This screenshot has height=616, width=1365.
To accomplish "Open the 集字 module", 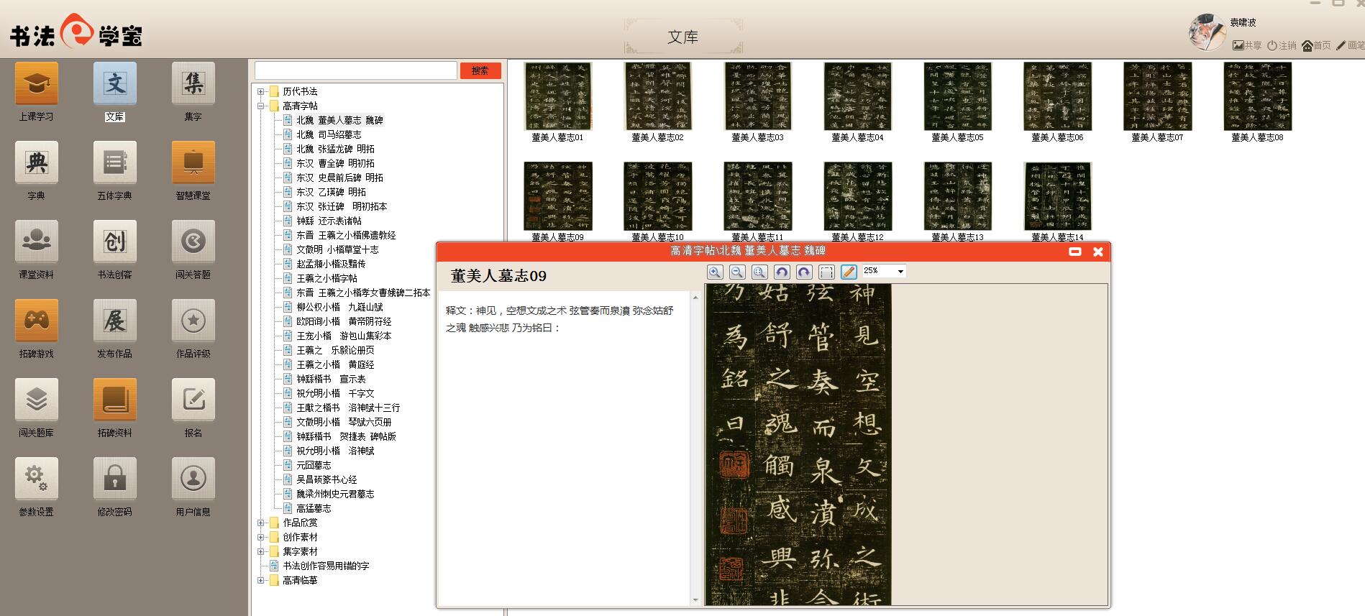I will click(193, 84).
